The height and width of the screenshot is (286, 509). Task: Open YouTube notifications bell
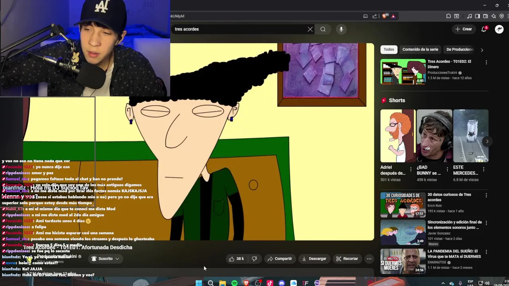click(484, 29)
